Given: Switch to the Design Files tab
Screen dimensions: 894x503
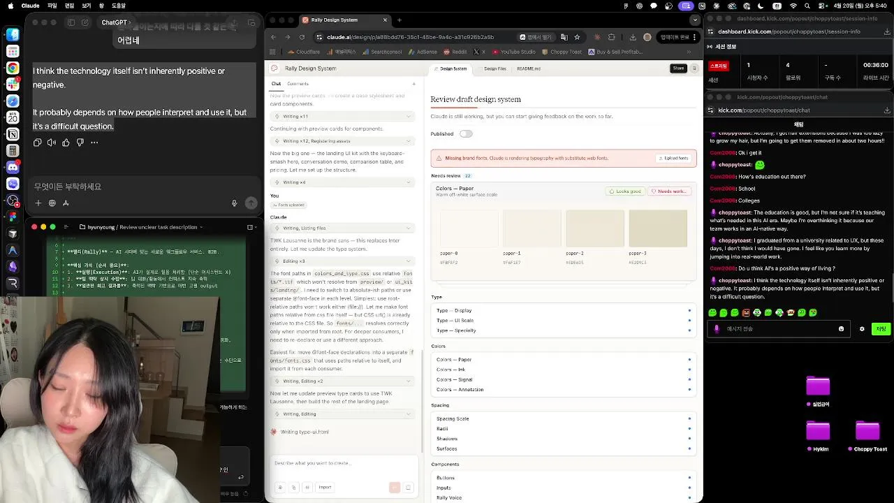Looking at the screenshot, I should click(494, 68).
